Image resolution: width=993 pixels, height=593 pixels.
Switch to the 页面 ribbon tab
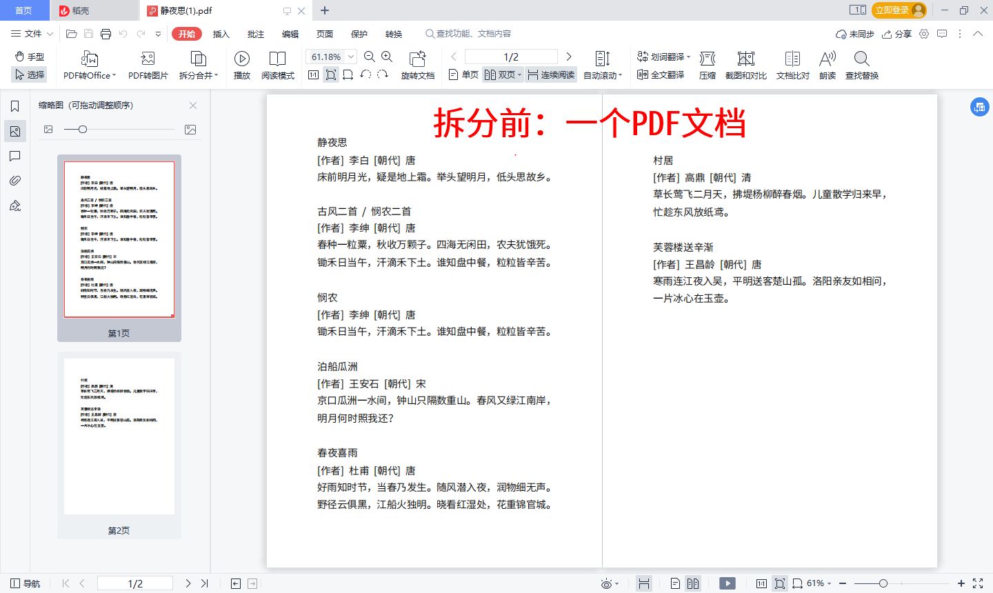(x=325, y=34)
